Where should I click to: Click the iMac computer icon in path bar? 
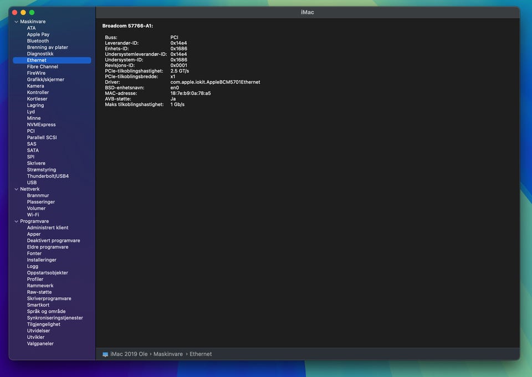coord(105,354)
